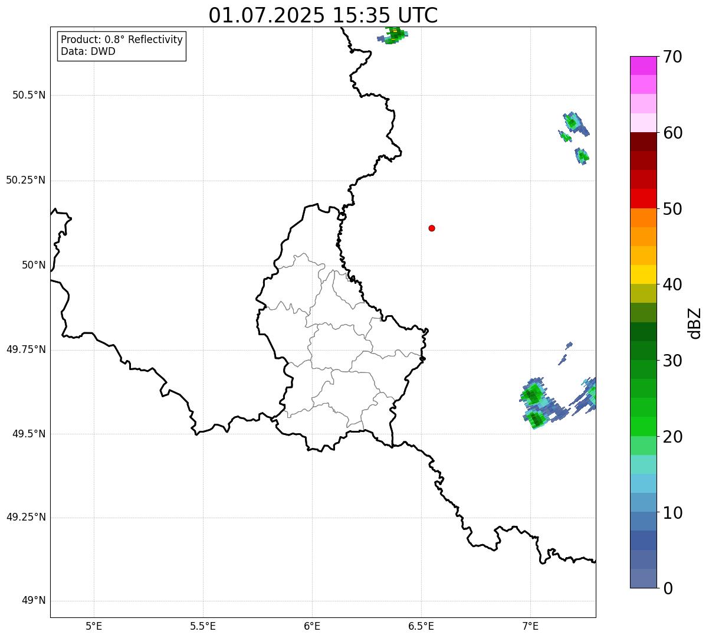Click the colorbar tick label 0

tap(668, 588)
